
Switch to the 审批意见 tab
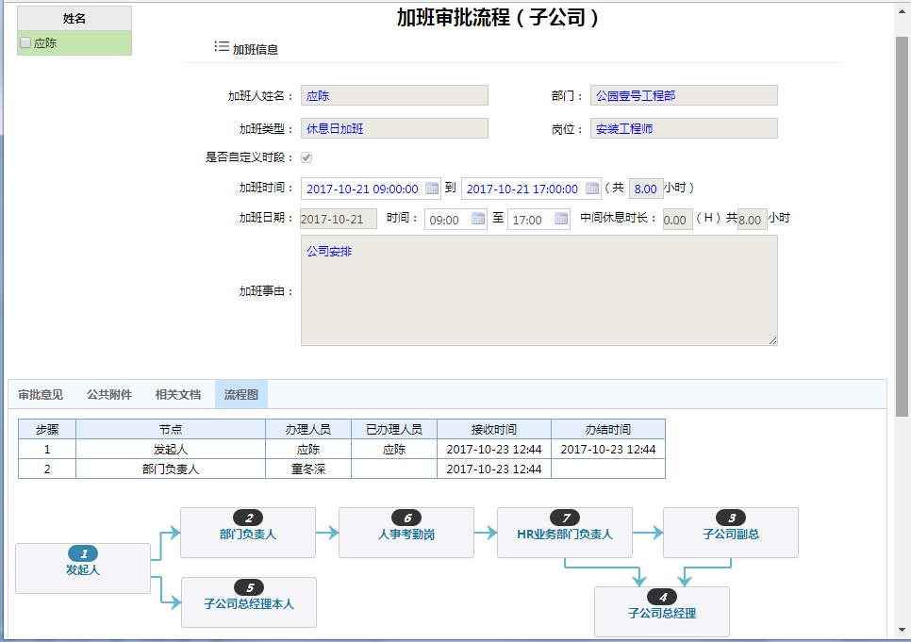pyautogui.click(x=41, y=395)
